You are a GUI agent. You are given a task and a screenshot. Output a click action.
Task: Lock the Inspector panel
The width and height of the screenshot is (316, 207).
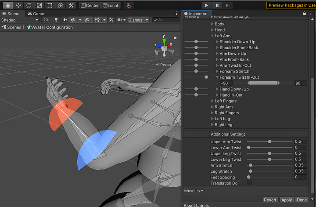point(304,14)
